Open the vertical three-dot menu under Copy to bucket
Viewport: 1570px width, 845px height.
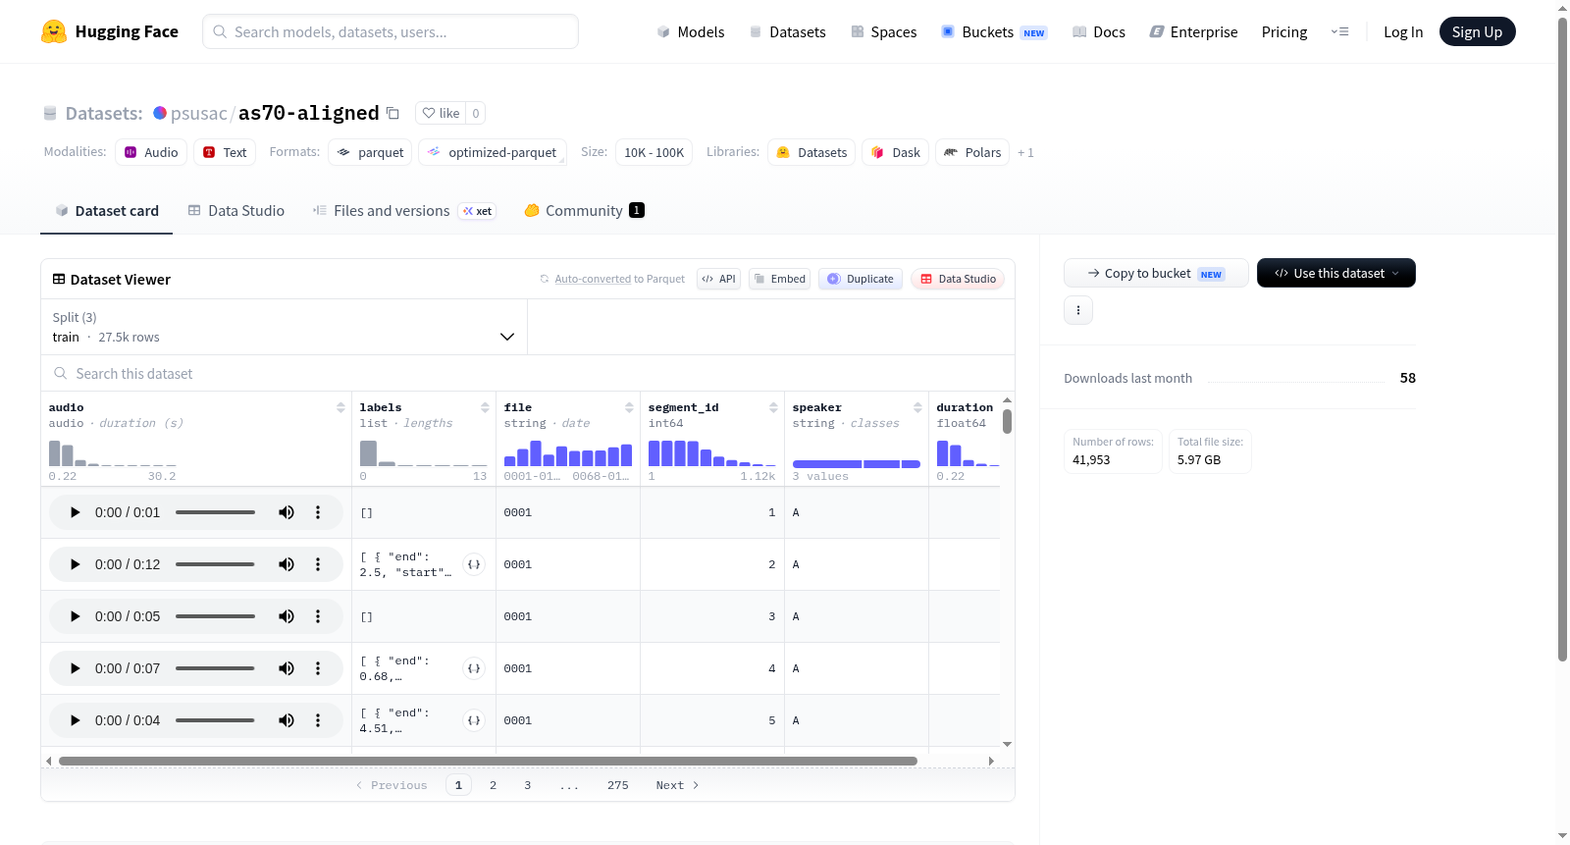click(1078, 310)
